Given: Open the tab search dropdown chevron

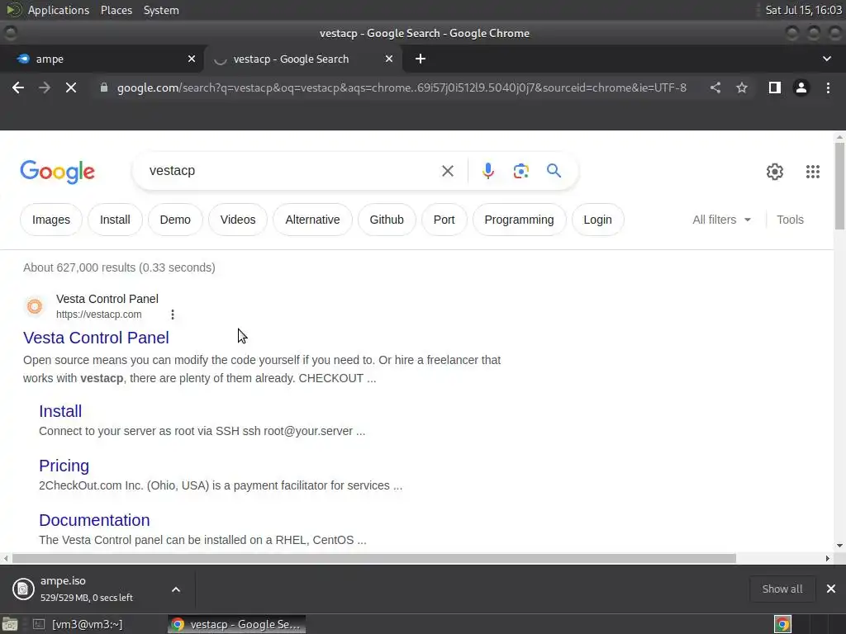Looking at the screenshot, I should click(826, 59).
